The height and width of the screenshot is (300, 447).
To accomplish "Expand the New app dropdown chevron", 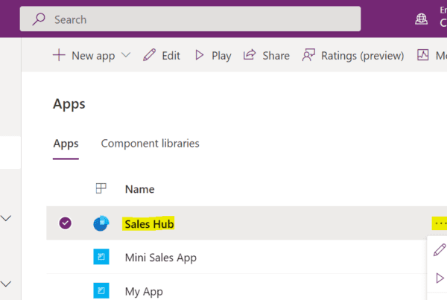I will tap(125, 56).
